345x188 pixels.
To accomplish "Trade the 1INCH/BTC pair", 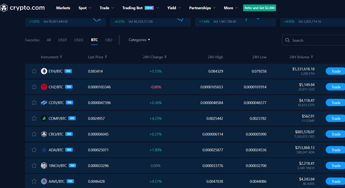I will [335, 165].
